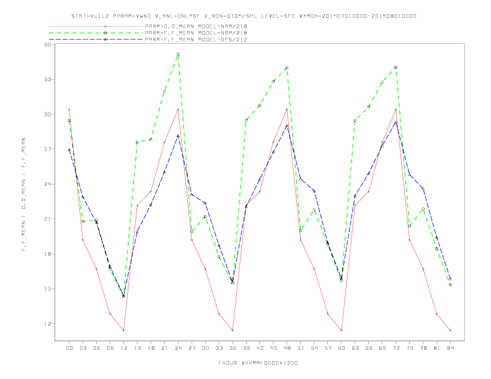This screenshot has height=379, width=491.
Task: Click x-axis forecast hour label 03
Action: (x=82, y=348)
